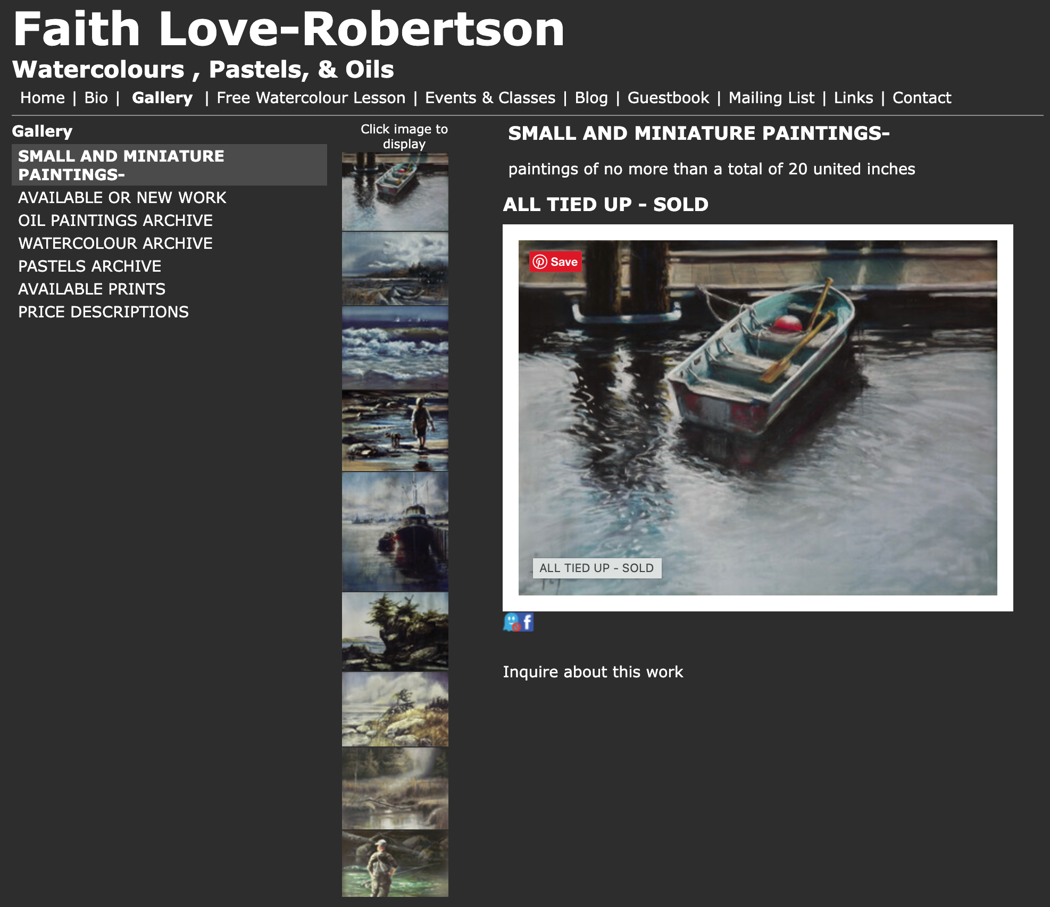The height and width of the screenshot is (907, 1050).
Task: Select the fishing boat in fog thumbnail
Action: click(x=395, y=532)
